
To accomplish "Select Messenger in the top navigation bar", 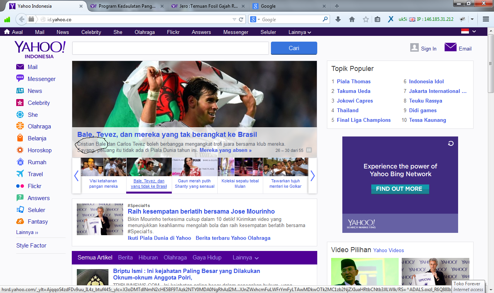I will [x=235, y=32].
